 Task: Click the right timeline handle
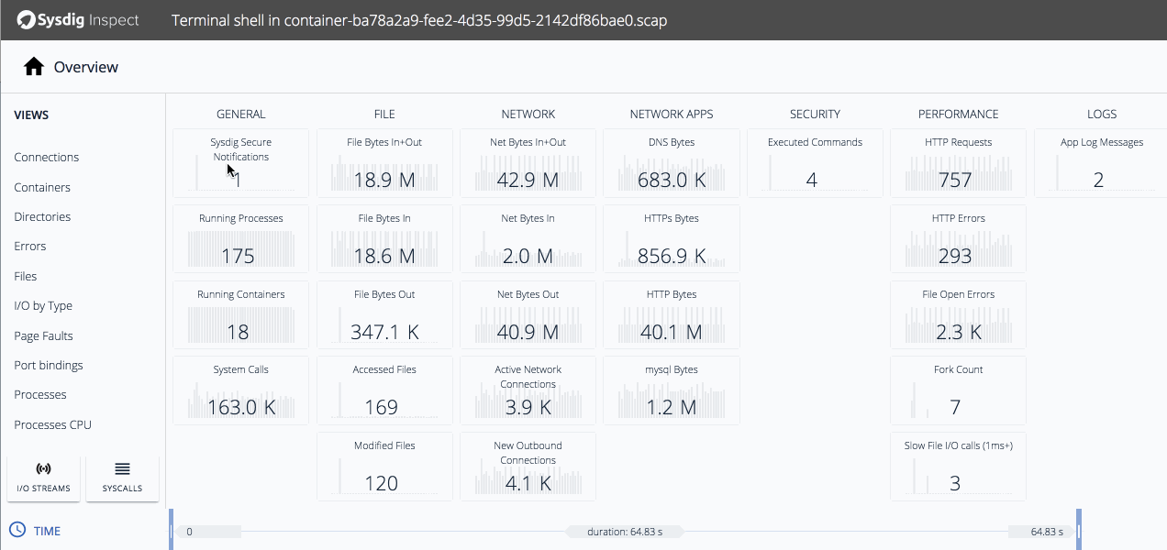point(1079,531)
